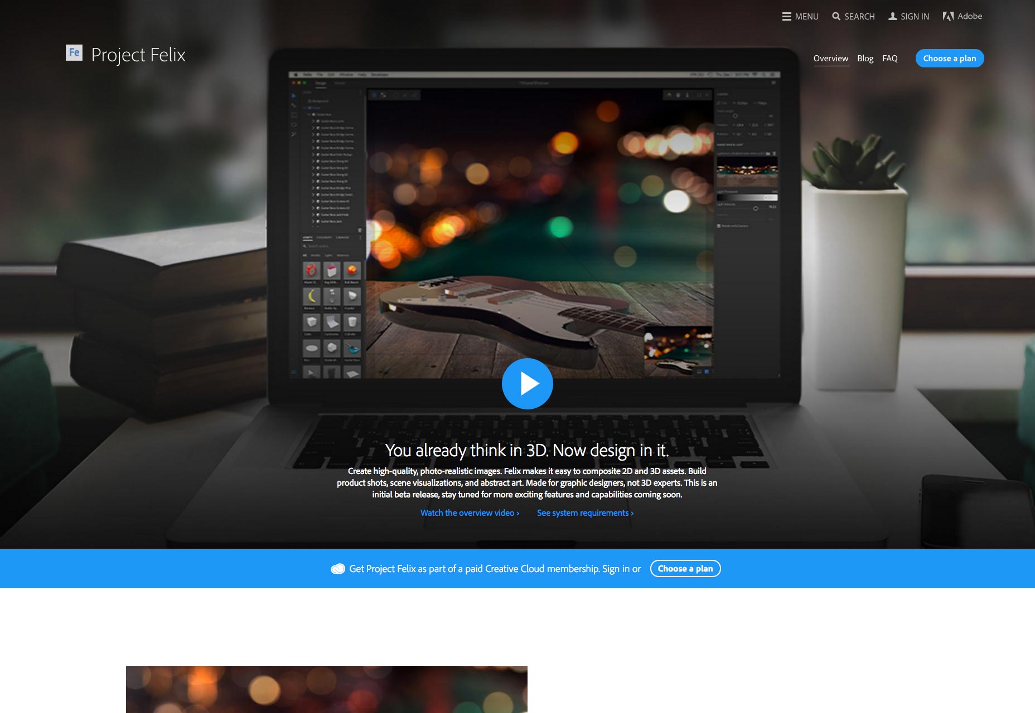Viewport: 1035px width, 713px height.
Task: Open the hamburger MENU icon
Action: point(786,17)
